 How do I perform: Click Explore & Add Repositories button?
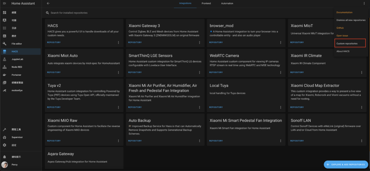coord(346,165)
